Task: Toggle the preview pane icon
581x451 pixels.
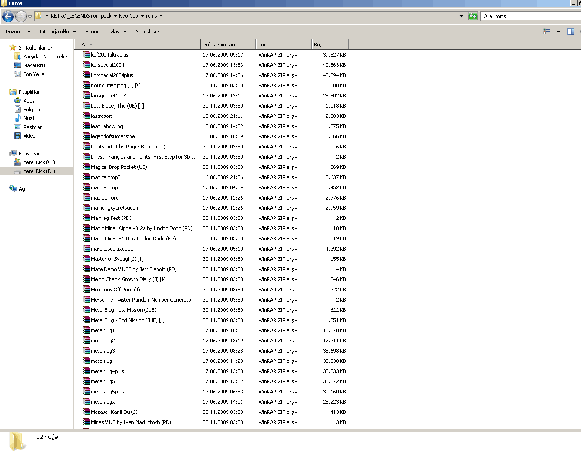Action: click(571, 32)
